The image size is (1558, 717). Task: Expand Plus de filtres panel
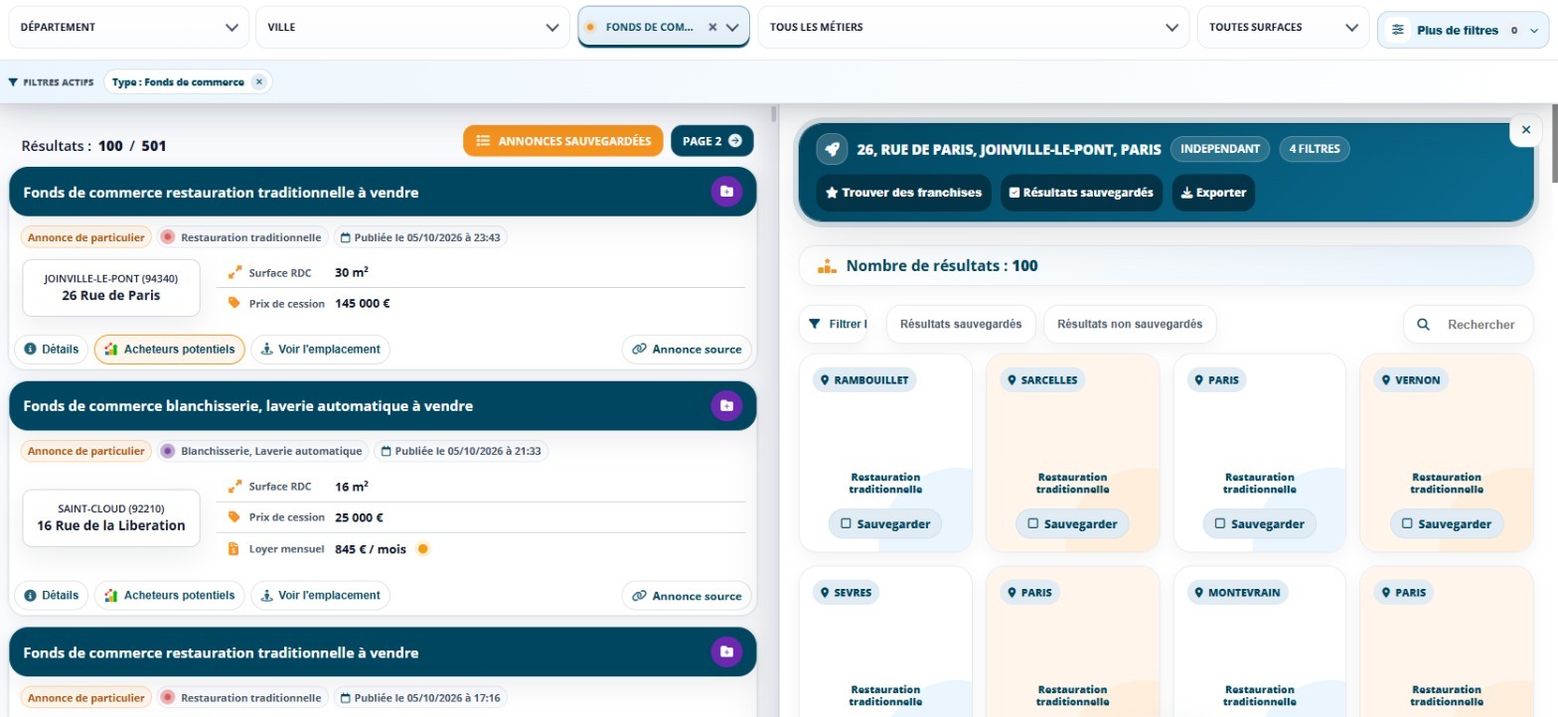1464,30
